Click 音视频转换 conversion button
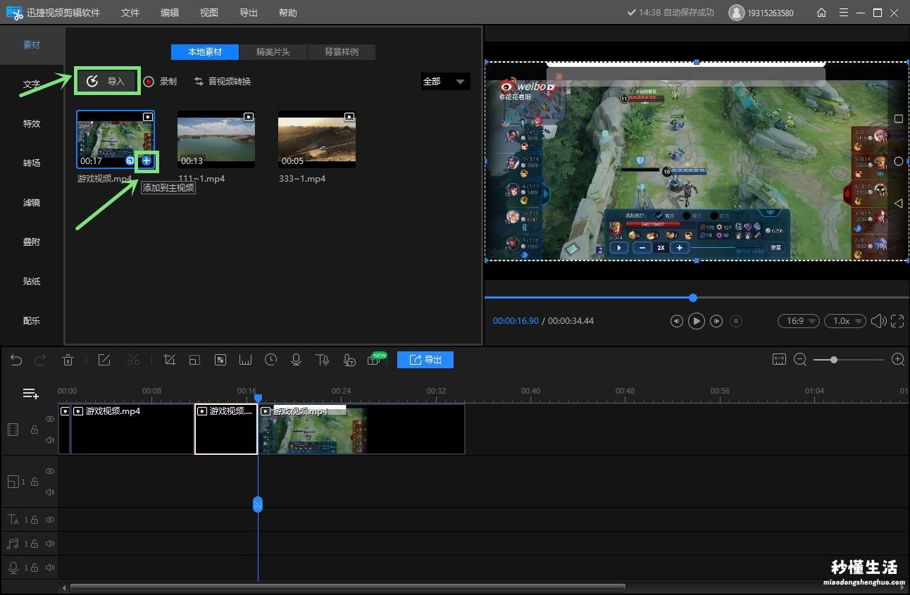Screen dimensions: 910x595 click(223, 82)
